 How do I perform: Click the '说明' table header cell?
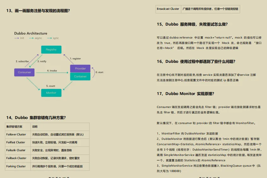[x=60, y=127]
